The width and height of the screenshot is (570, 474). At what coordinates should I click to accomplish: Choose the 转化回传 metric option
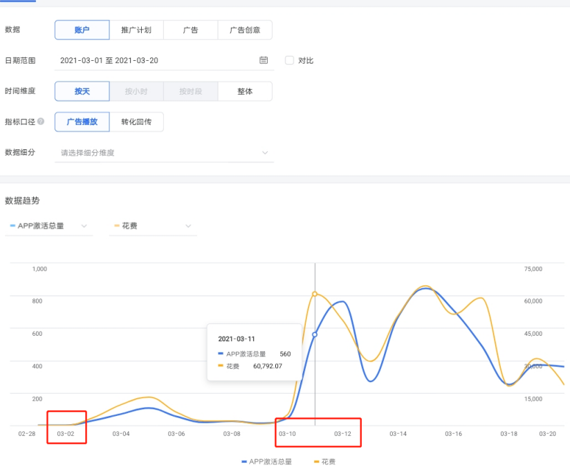[x=136, y=122]
